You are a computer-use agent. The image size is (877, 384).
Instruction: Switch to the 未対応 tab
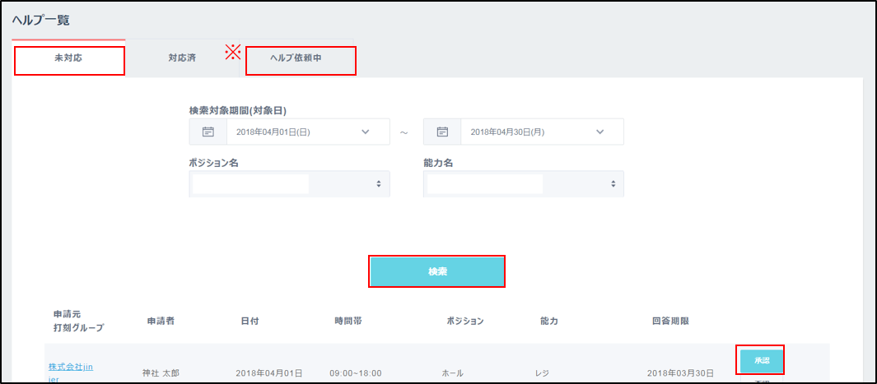69,61
